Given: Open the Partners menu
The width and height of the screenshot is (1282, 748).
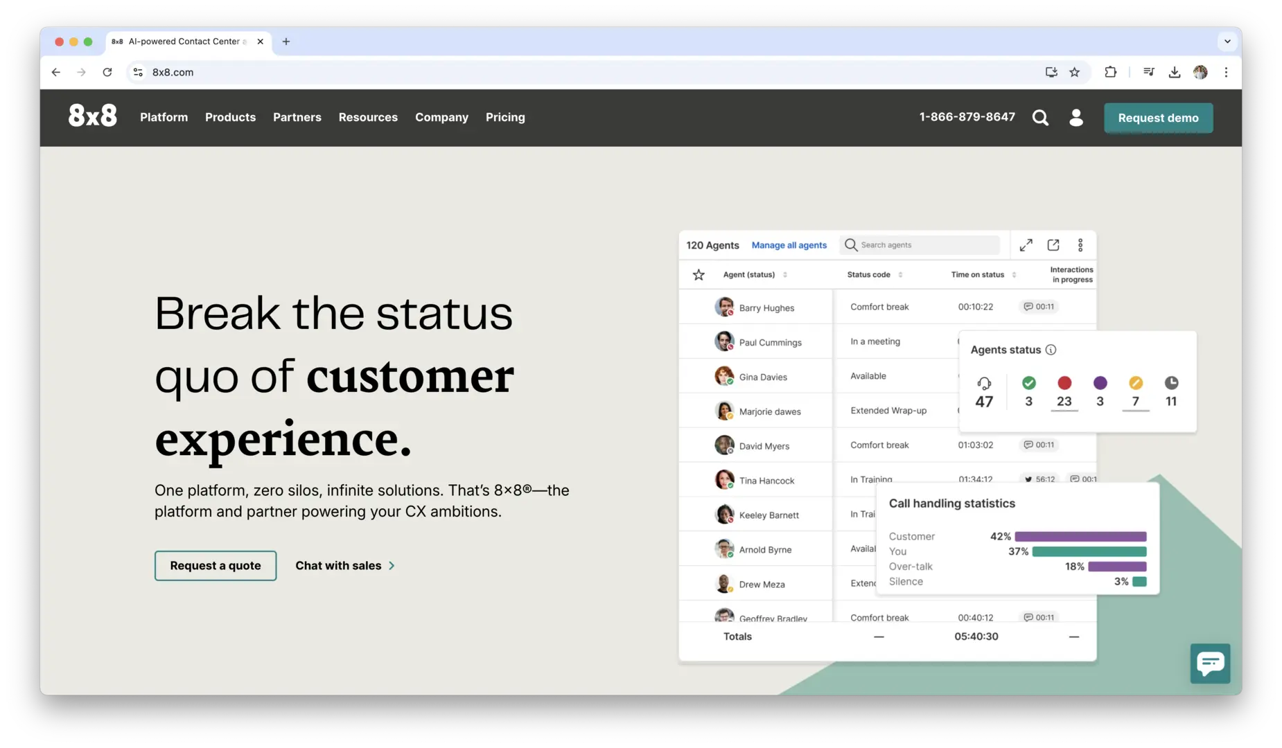Looking at the screenshot, I should click(x=297, y=118).
